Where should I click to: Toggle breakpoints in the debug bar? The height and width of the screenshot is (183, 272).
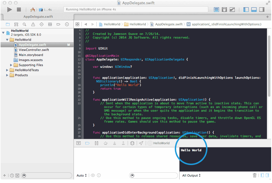click(x=87, y=143)
